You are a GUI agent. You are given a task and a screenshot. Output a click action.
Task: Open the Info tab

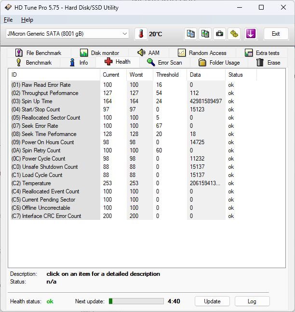pyautogui.click(x=79, y=63)
